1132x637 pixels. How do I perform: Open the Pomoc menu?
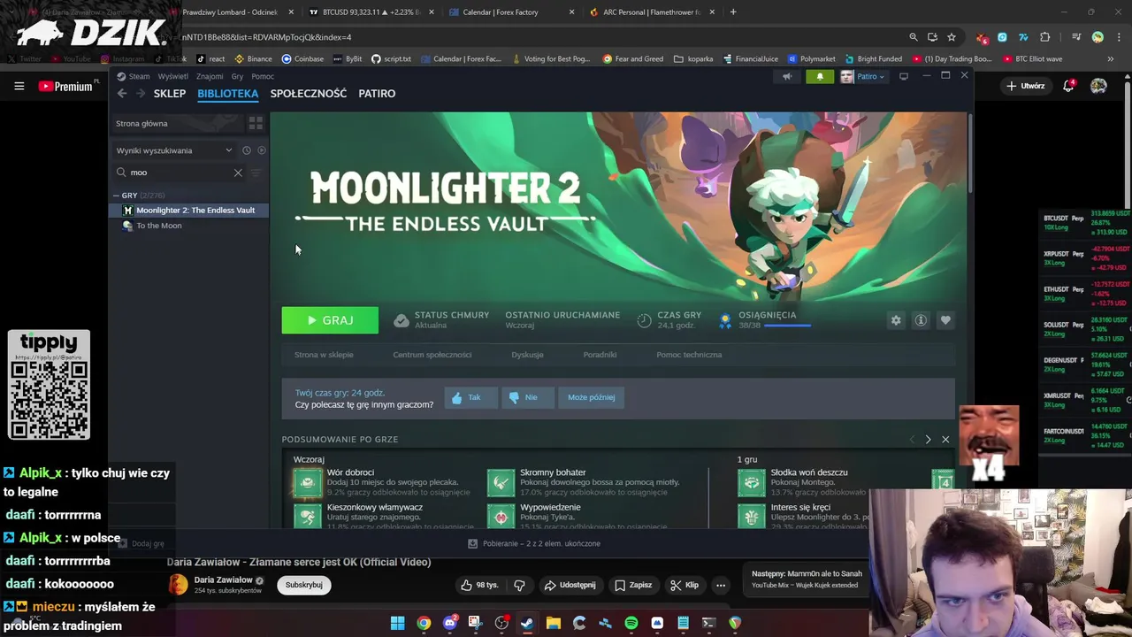pos(263,76)
